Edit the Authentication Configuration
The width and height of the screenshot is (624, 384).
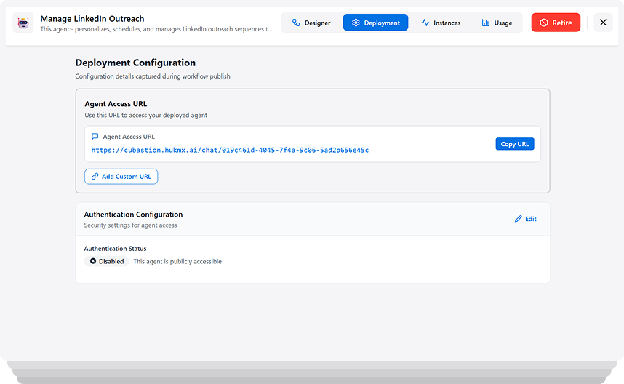coord(525,219)
